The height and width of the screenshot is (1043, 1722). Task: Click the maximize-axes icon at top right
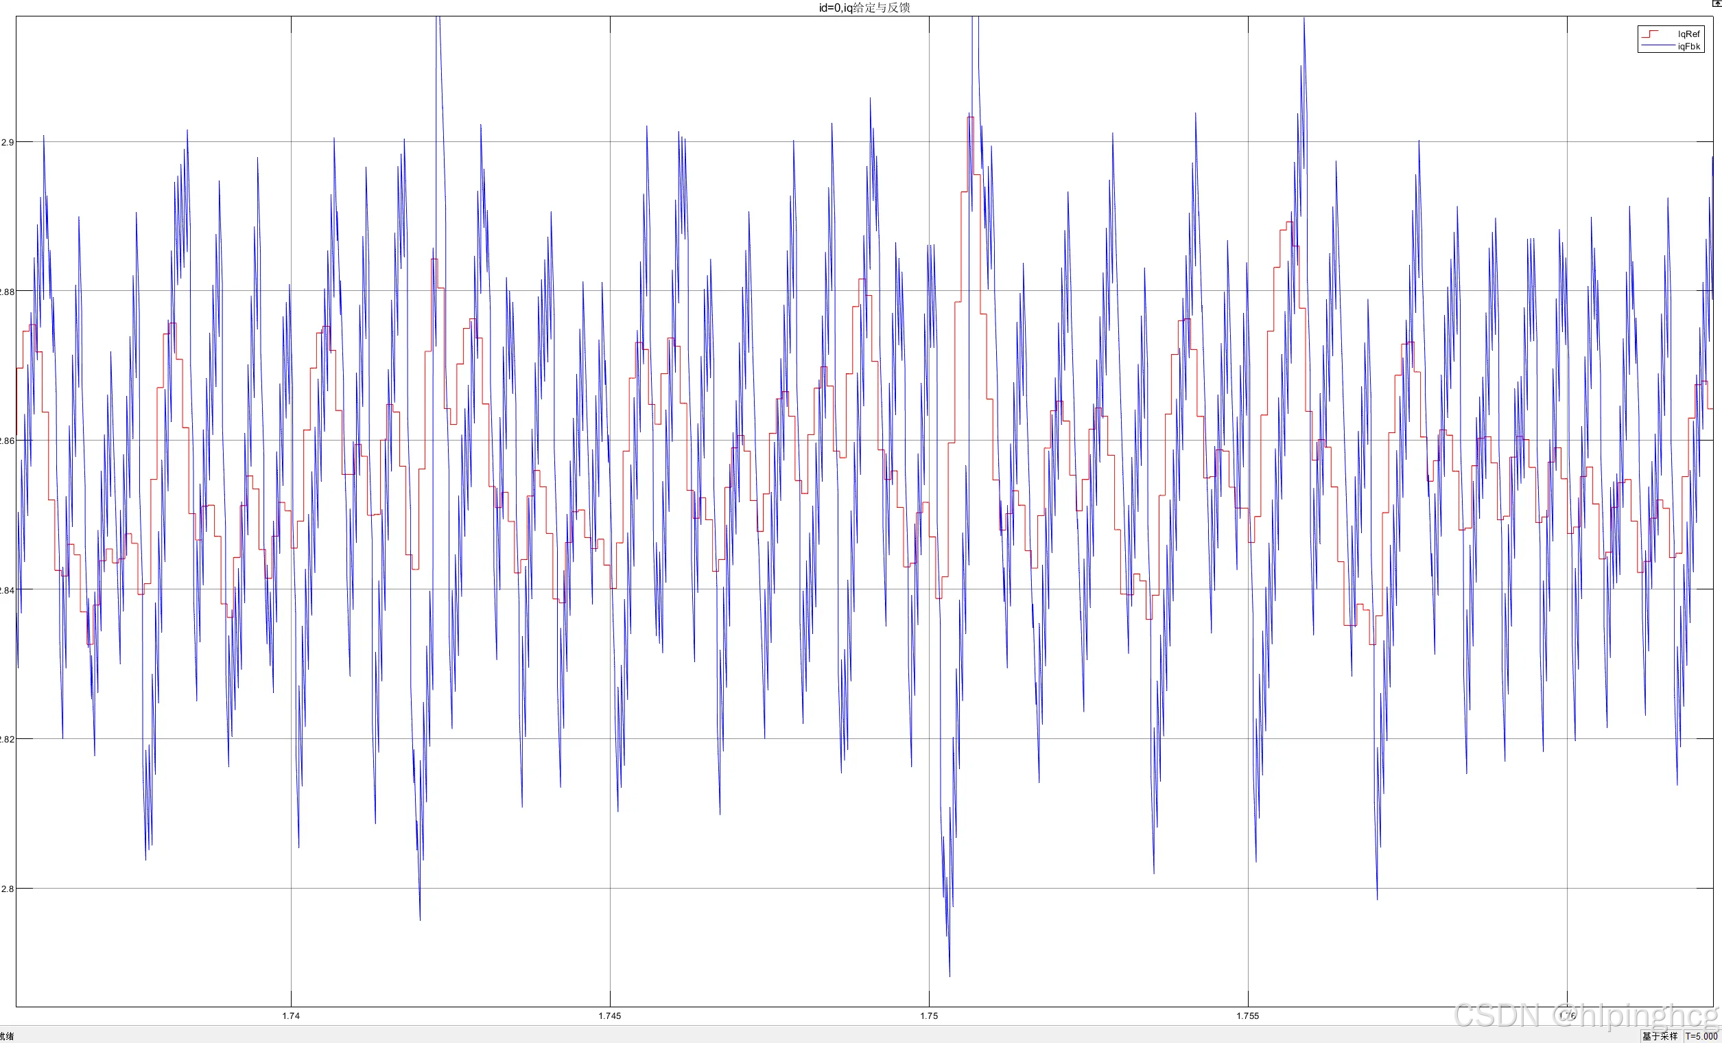coord(1718,4)
